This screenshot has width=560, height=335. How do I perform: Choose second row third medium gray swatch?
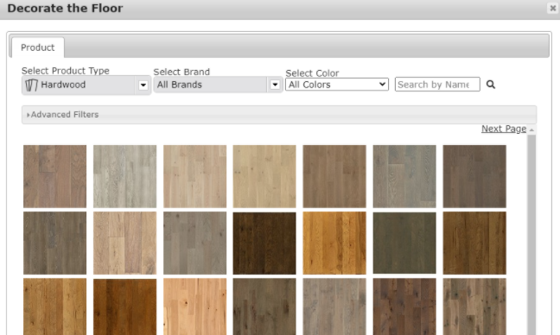pos(195,243)
